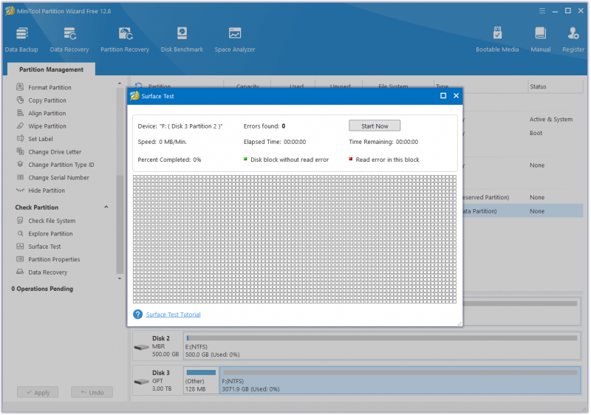Open the hamburger menu in title bar
This screenshot has height=415, width=591.
click(x=542, y=11)
